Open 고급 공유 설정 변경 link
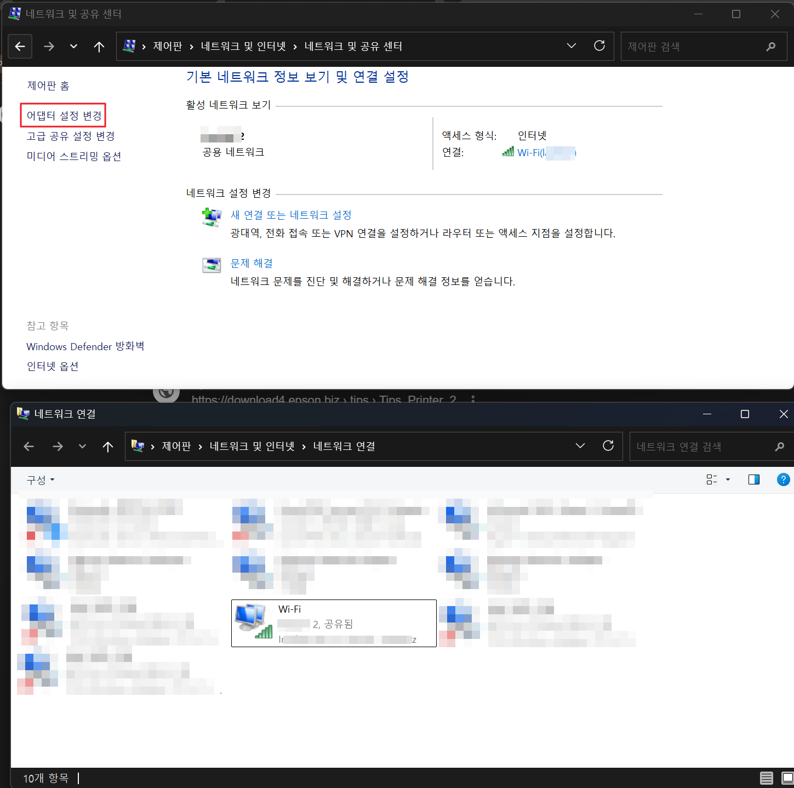 [x=71, y=136]
